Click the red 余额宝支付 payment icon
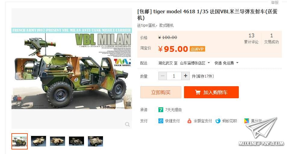287x154 pixels. pyautogui.click(x=189, y=121)
